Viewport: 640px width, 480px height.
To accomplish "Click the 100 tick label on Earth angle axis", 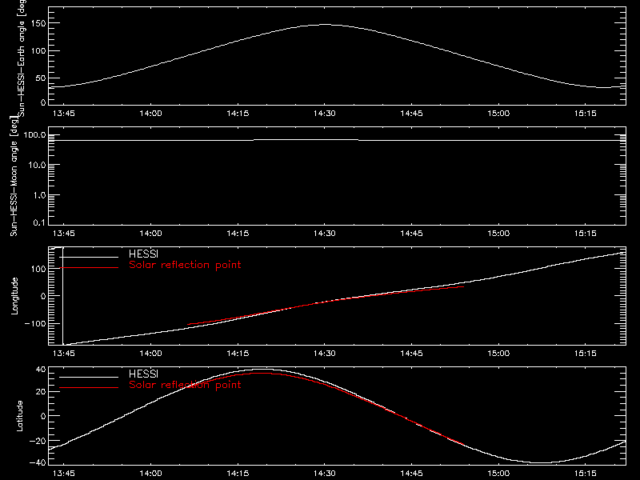I will pos(38,50).
